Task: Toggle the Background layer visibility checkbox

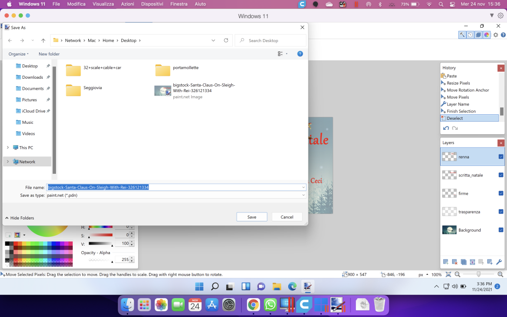Action: click(x=501, y=230)
